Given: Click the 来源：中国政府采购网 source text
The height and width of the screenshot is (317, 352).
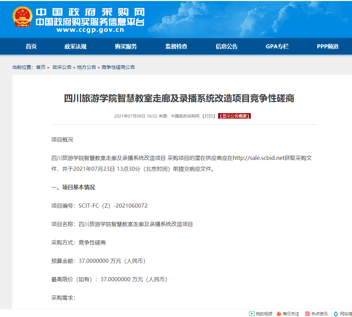Looking at the screenshot, I should pyautogui.click(x=179, y=116).
